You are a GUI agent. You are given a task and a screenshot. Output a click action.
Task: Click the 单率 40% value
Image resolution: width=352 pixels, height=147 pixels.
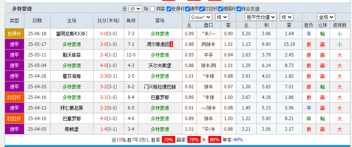pos(238,140)
